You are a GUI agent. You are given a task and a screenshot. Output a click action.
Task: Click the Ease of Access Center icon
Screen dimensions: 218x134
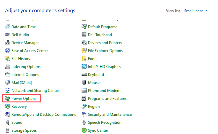coord(8,50)
